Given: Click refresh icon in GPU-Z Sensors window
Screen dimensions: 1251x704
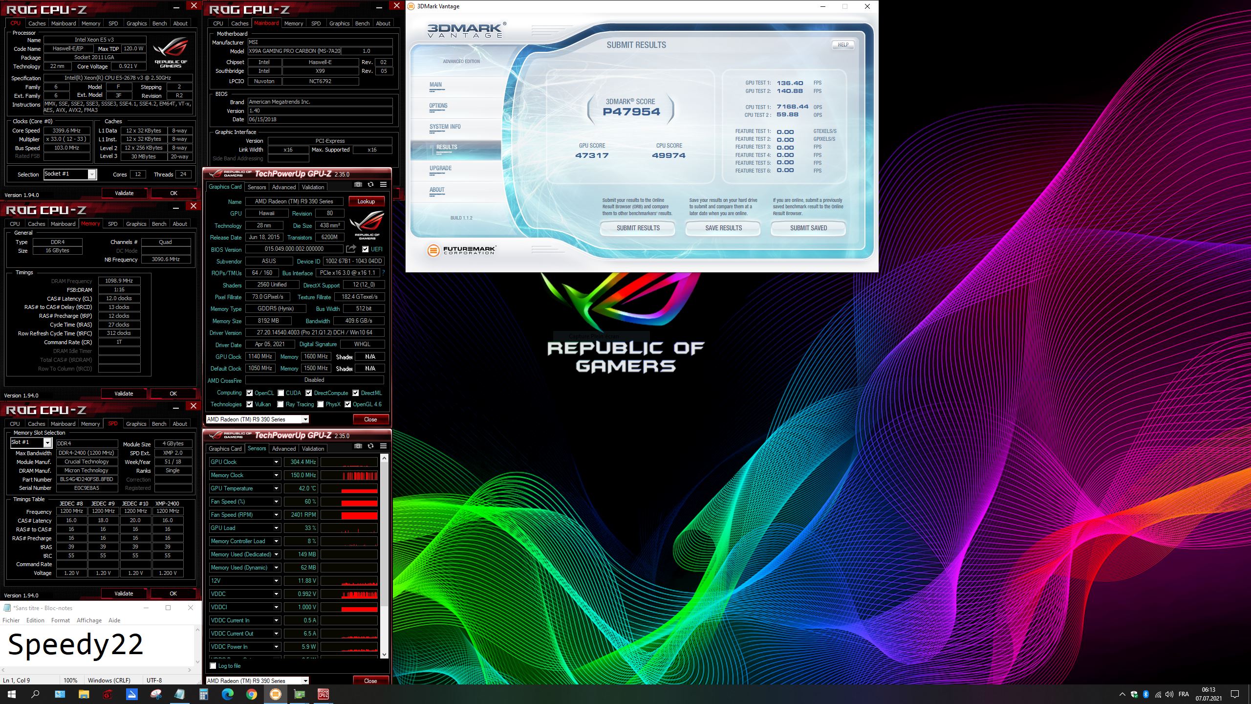Looking at the screenshot, I should coord(371,446).
